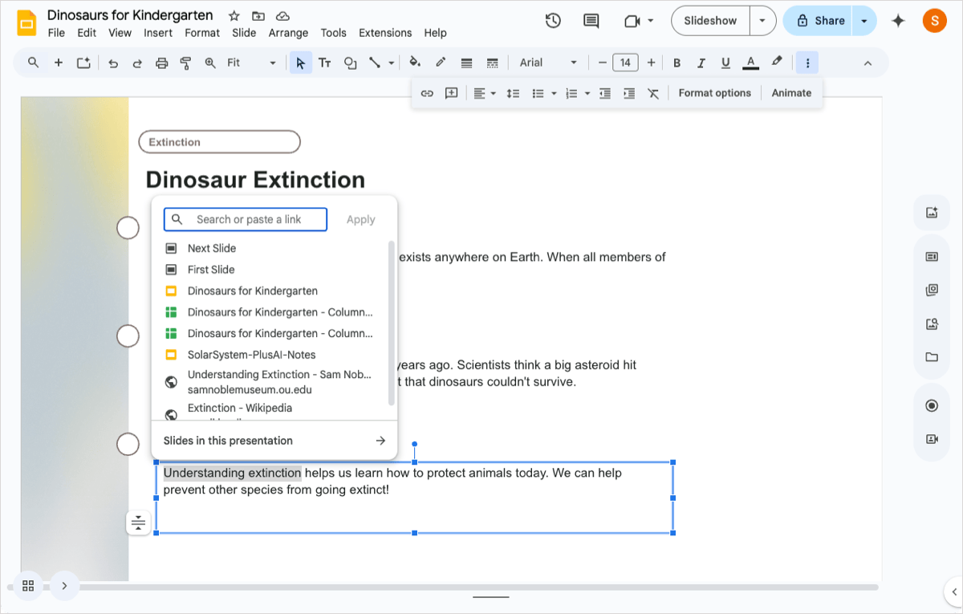Image resolution: width=963 pixels, height=614 pixels.
Task: Open the File menu
Action: pos(56,33)
